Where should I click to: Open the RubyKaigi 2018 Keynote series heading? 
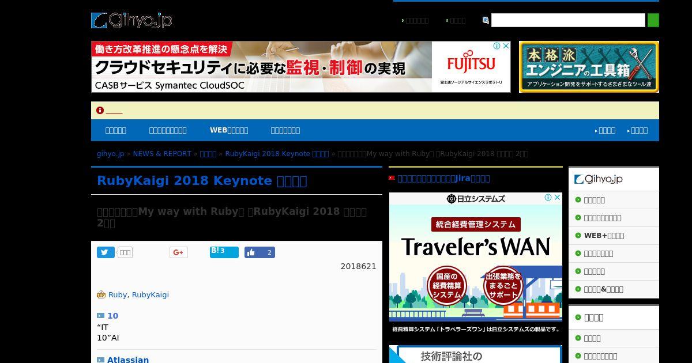pyautogui.click(x=202, y=181)
